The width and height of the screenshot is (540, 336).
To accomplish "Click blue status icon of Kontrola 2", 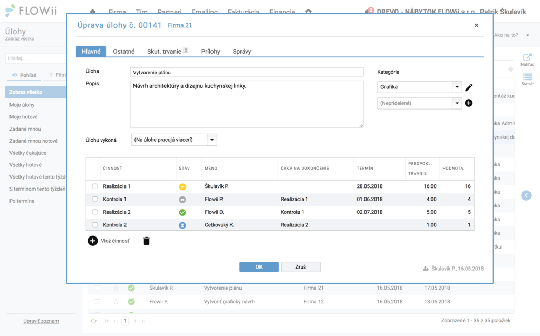I will 182,225.
